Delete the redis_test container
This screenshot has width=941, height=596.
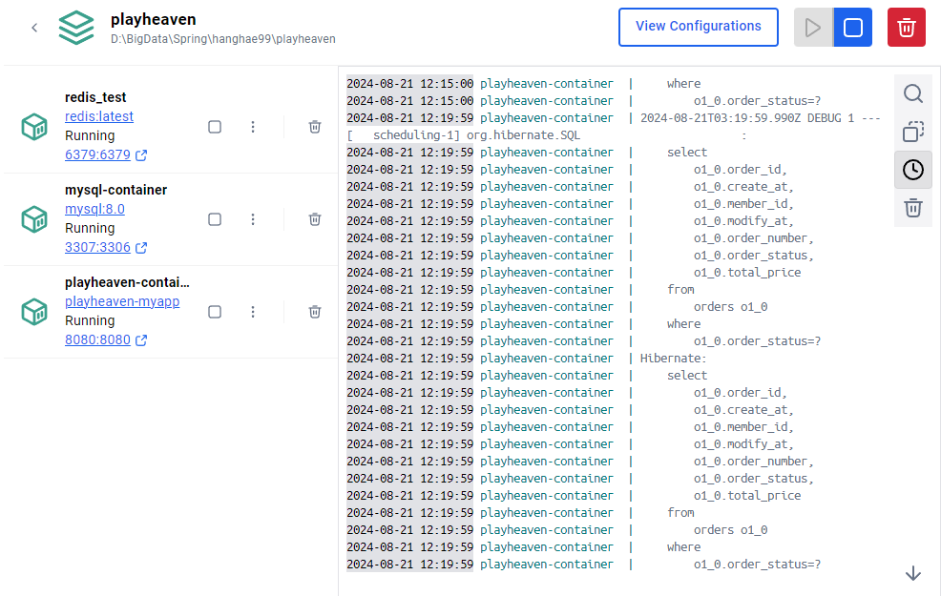[x=315, y=127]
